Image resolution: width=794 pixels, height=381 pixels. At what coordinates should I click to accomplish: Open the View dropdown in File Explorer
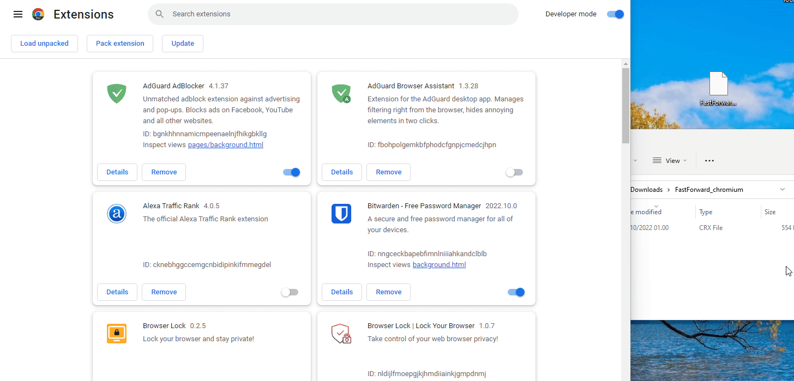[x=670, y=160]
